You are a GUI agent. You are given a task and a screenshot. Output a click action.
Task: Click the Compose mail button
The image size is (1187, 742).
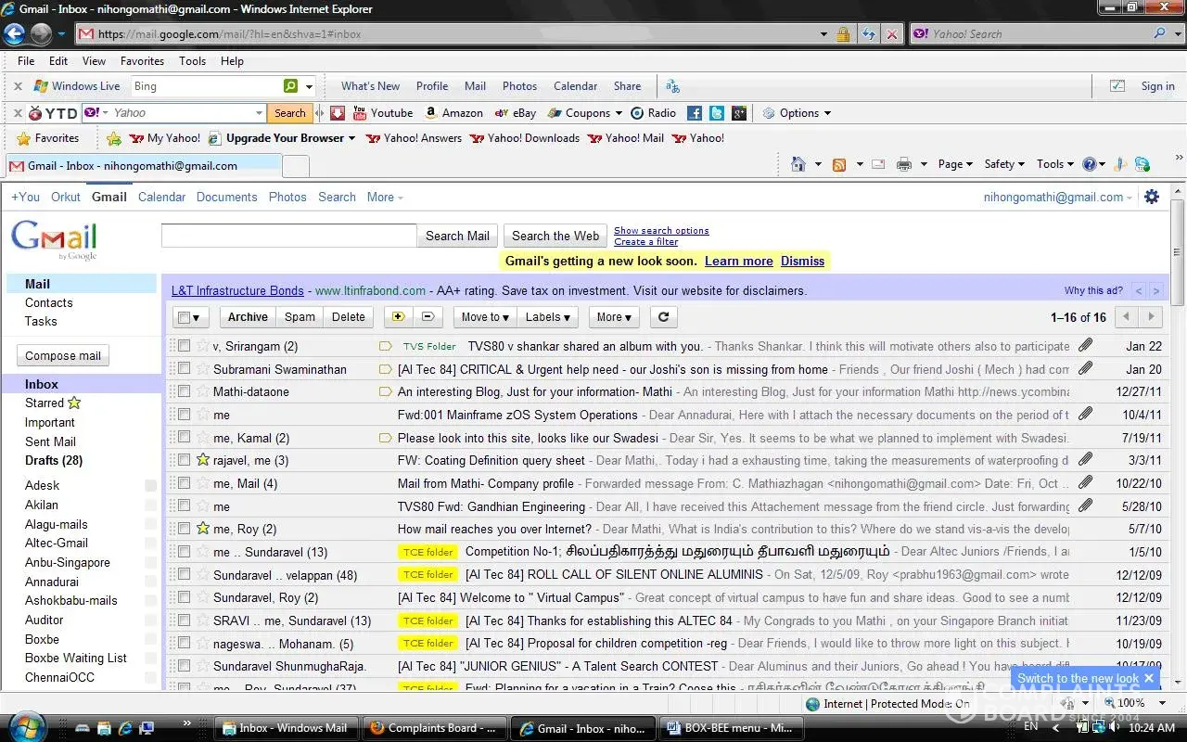(x=63, y=355)
